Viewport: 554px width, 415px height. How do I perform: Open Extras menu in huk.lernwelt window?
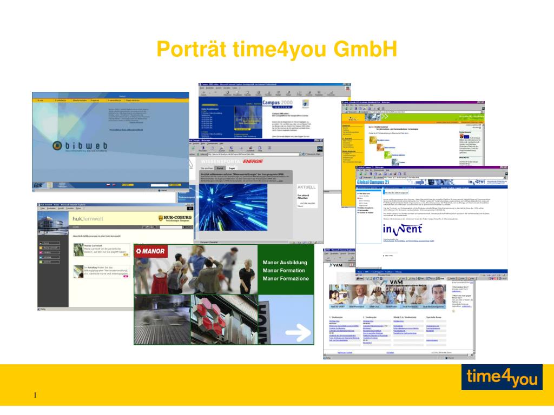coord(79,209)
